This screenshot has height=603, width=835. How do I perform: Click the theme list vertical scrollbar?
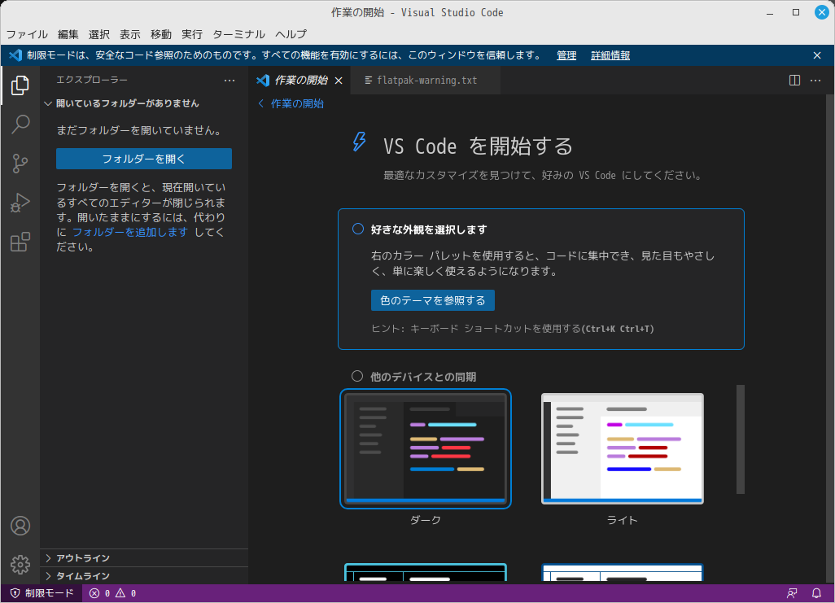[x=741, y=439]
